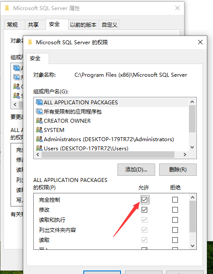
Task: Click the 删除(R) button
Action: point(177,170)
